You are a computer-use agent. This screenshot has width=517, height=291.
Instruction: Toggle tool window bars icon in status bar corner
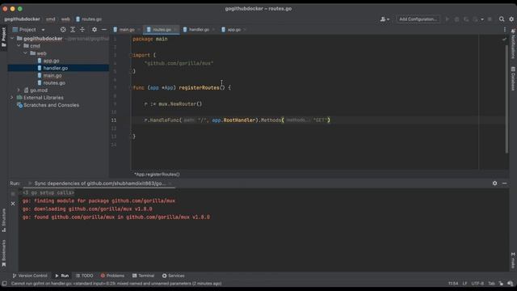pyautogui.click(x=4, y=284)
